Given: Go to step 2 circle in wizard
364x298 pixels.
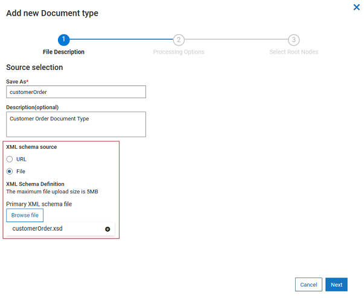Looking at the screenshot, I should click(x=179, y=40).
